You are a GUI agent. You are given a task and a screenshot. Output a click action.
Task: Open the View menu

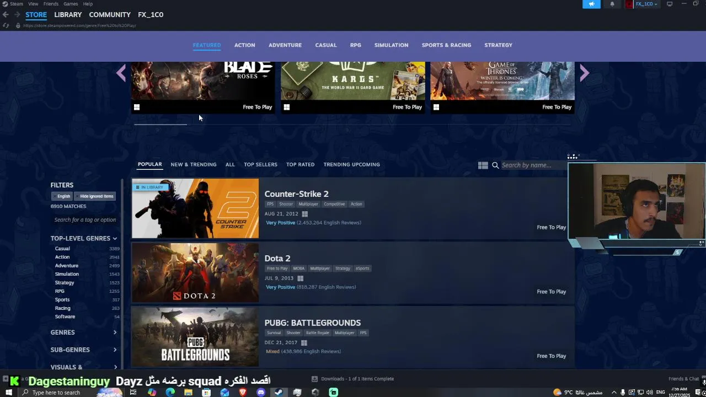coord(33,4)
